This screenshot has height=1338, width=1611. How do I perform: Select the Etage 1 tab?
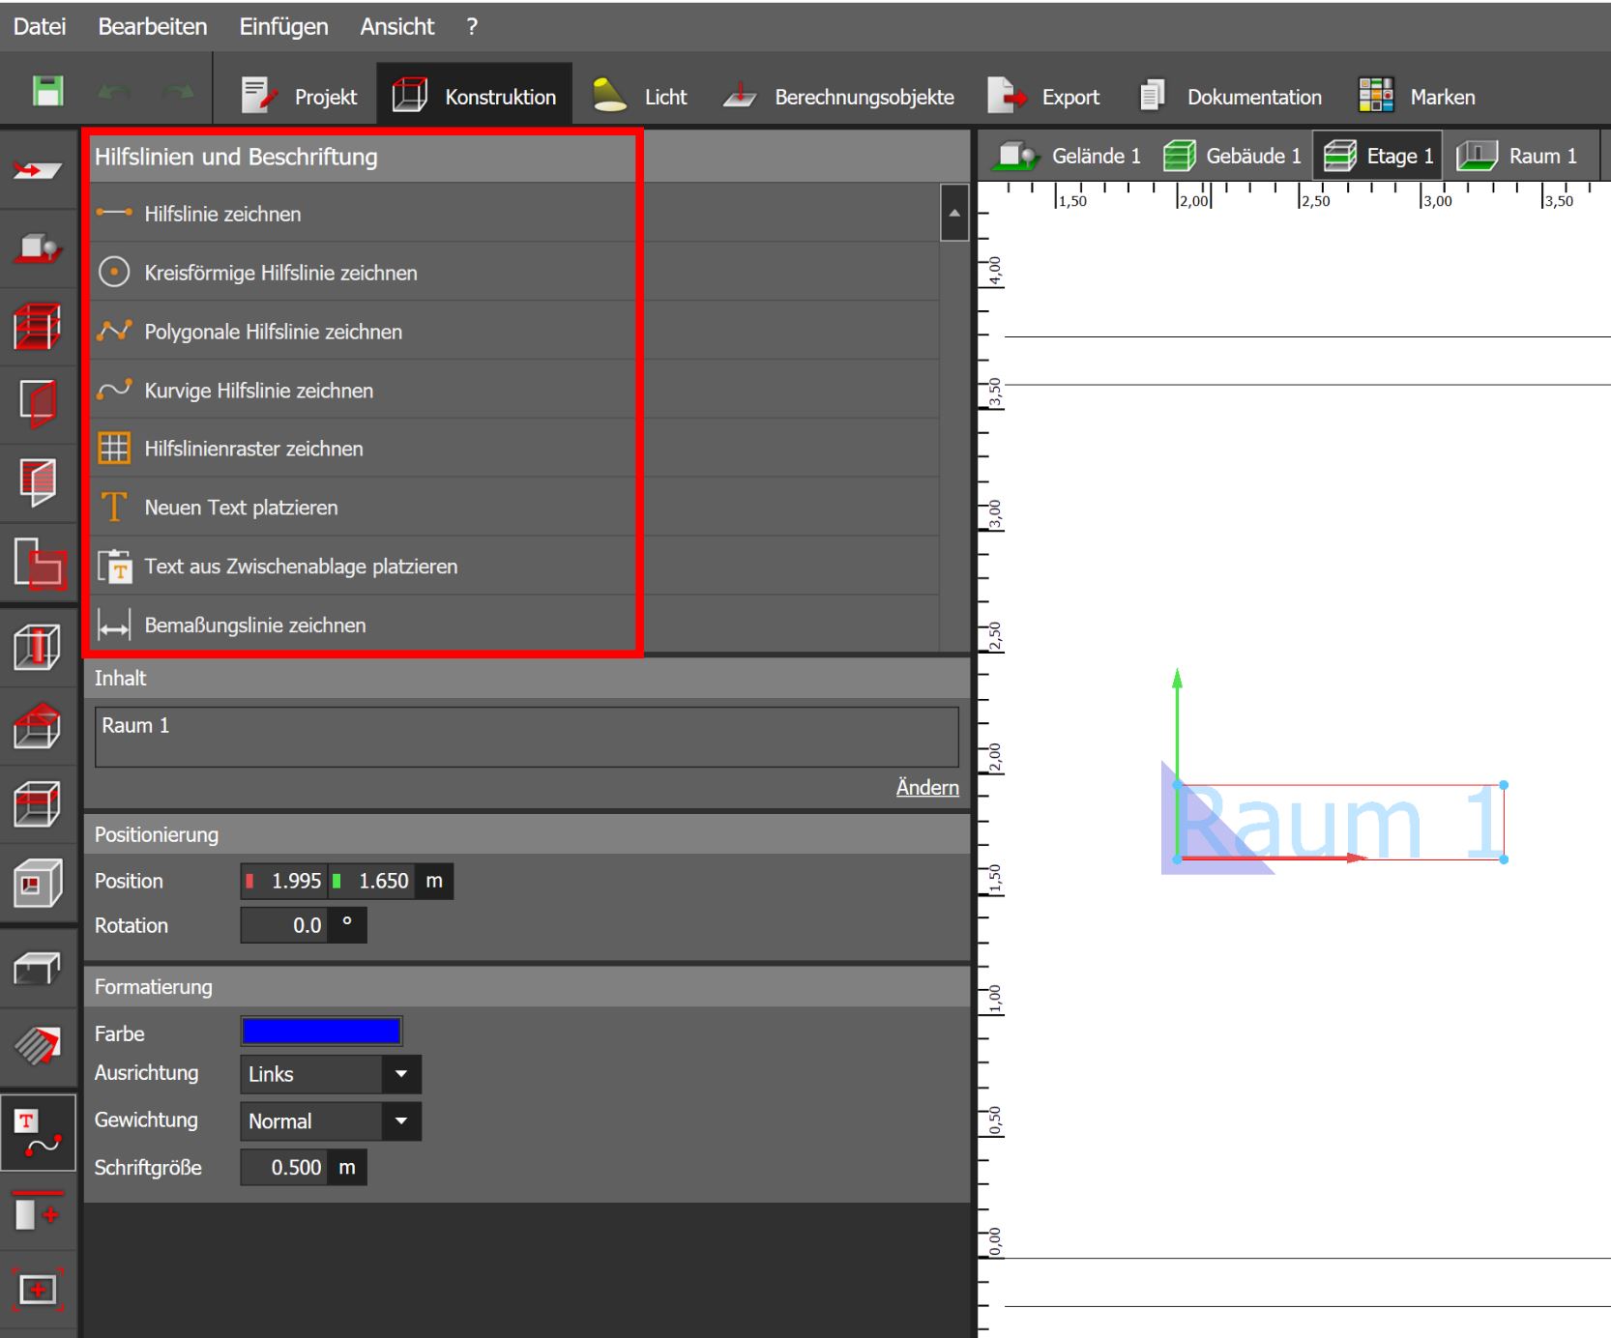coord(1377,156)
